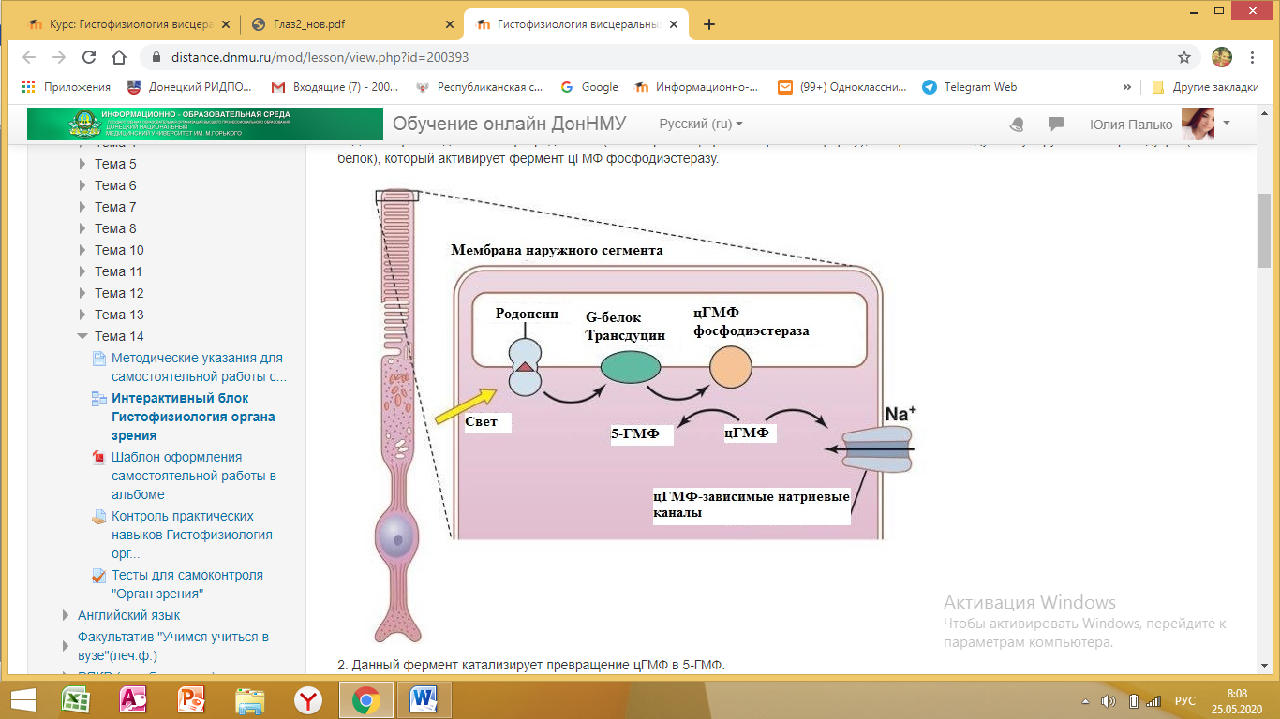Click the notifications bell icon
Image resolution: width=1280 pixels, height=719 pixels.
tap(1017, 125)
